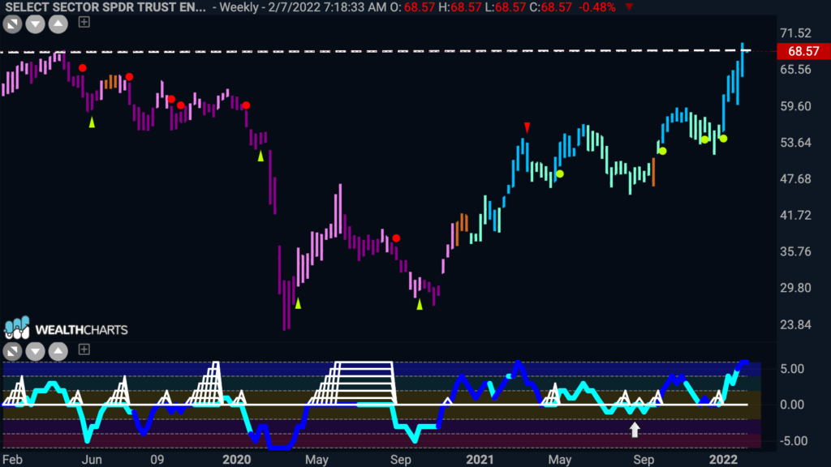Image resolution: width=831 pixels, height=467 pixels.
Task: Click the SELECT SECTOR SPDR TRUST symbol title
Action: tap(105, 7)
